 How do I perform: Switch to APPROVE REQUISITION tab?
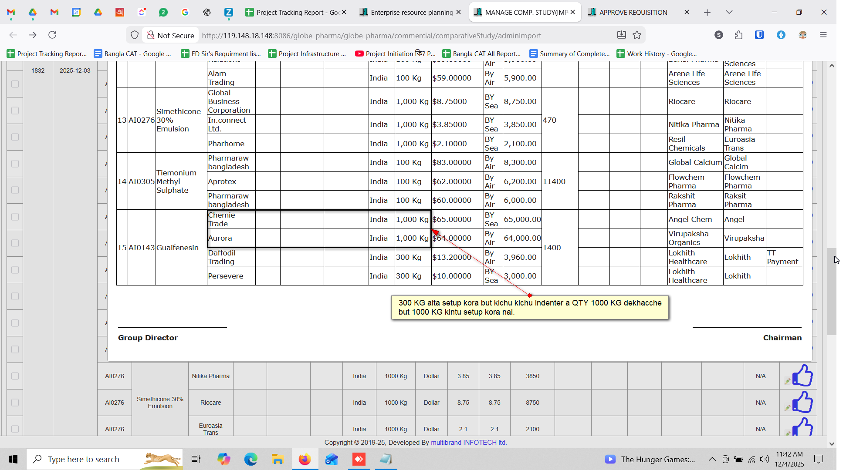pyautogui.click(x=633, y=12)
